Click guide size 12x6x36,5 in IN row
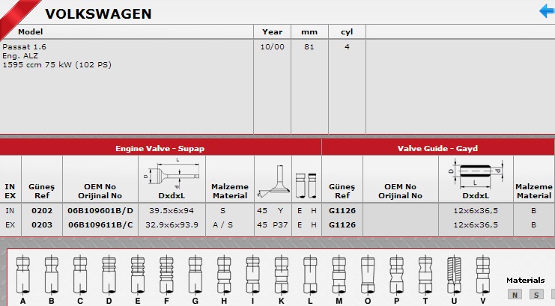Screen dimensions: 555x306 tap(476, 210)
